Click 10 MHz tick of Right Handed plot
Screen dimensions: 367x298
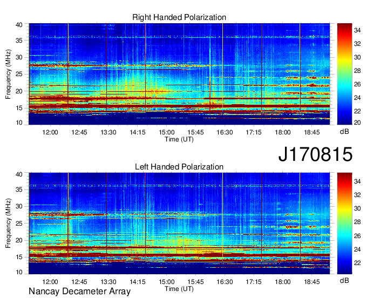pos(19,123)
